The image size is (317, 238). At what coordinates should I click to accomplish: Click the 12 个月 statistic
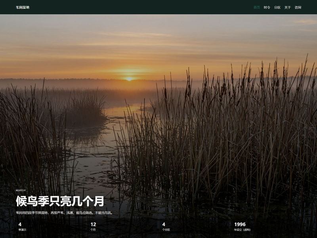pyautogui.click(x=93, y=226)
